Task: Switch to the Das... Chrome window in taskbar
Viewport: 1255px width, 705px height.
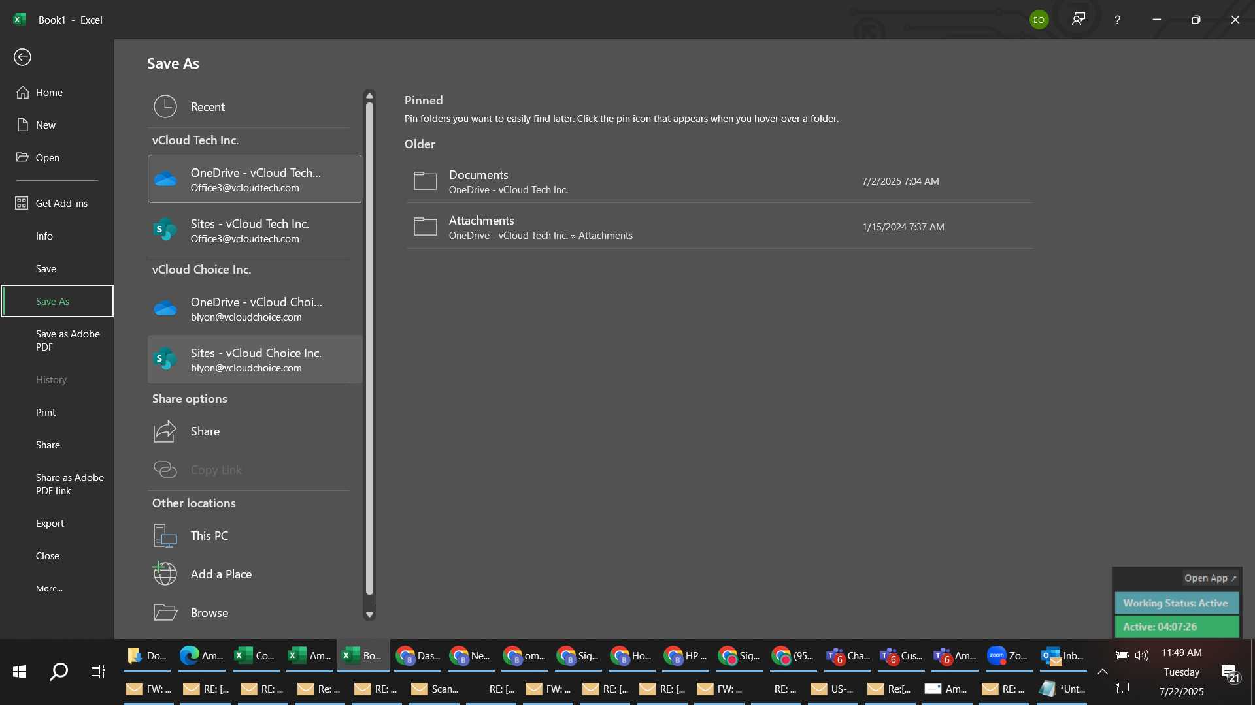Action: [417, 656]
